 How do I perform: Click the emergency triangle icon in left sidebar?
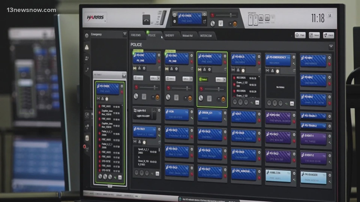pyautogui.click(x=87, y=47)
